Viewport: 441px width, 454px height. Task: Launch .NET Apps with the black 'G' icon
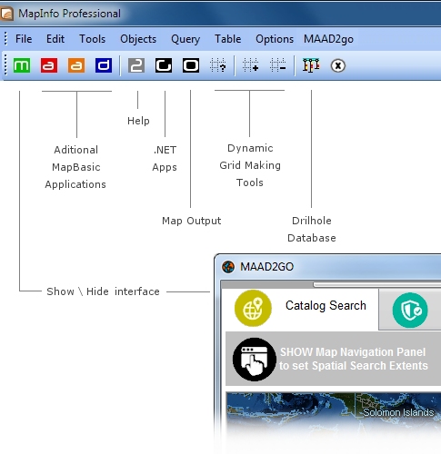pos(164,65)
